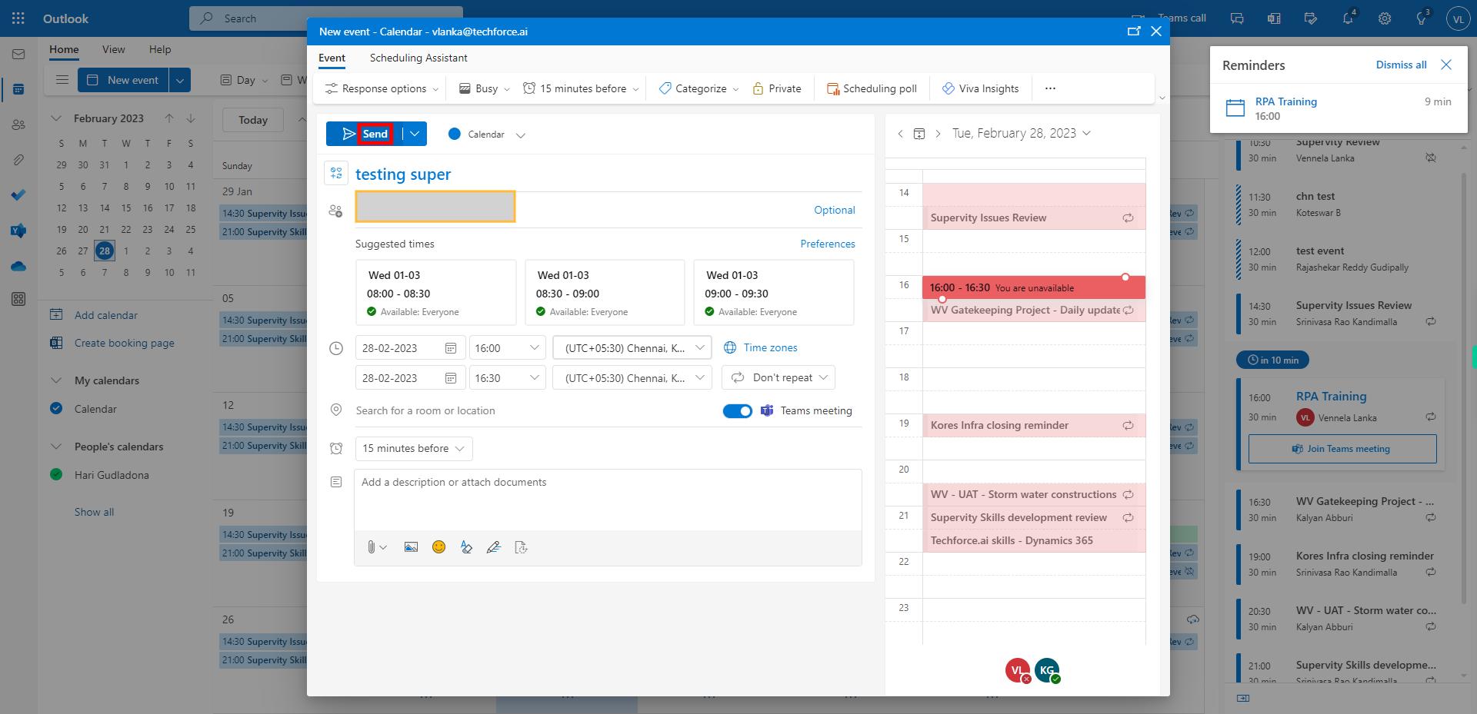This screenshot has height=714, width=1477.
Task: Click Create booking page
Action: [124, 343]
